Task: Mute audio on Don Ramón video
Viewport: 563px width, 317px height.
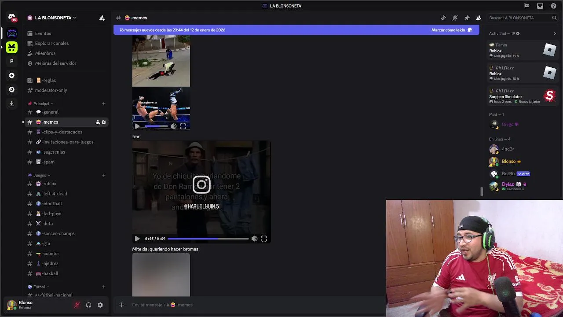Action: click(x=254, y=239)
